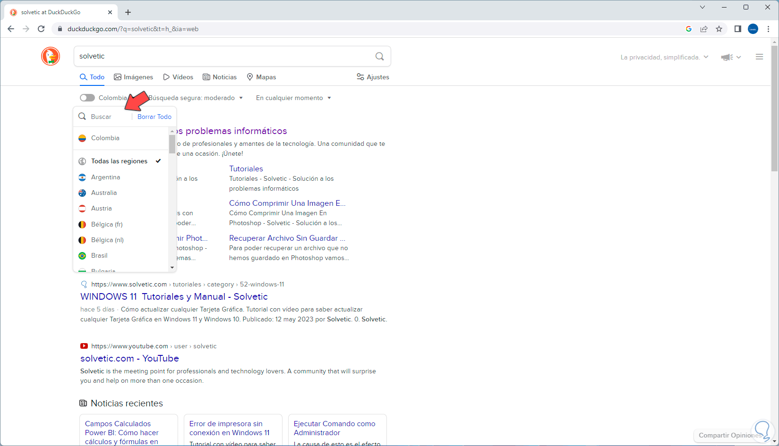
Task: Click the DuckDuckGo logo
Action: pyautogui.click(x=51, y=56)
